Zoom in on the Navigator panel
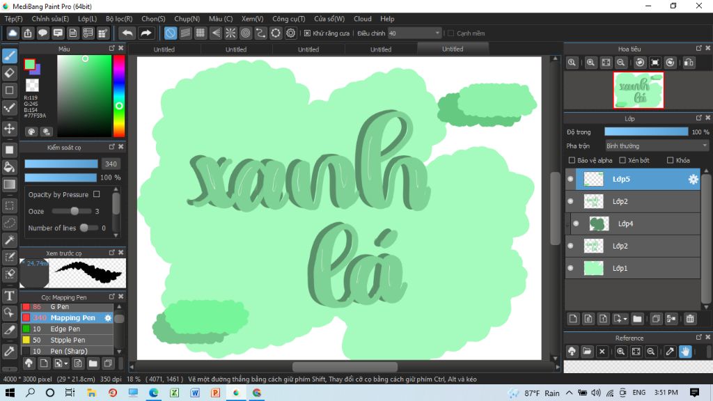 (590, 63)
